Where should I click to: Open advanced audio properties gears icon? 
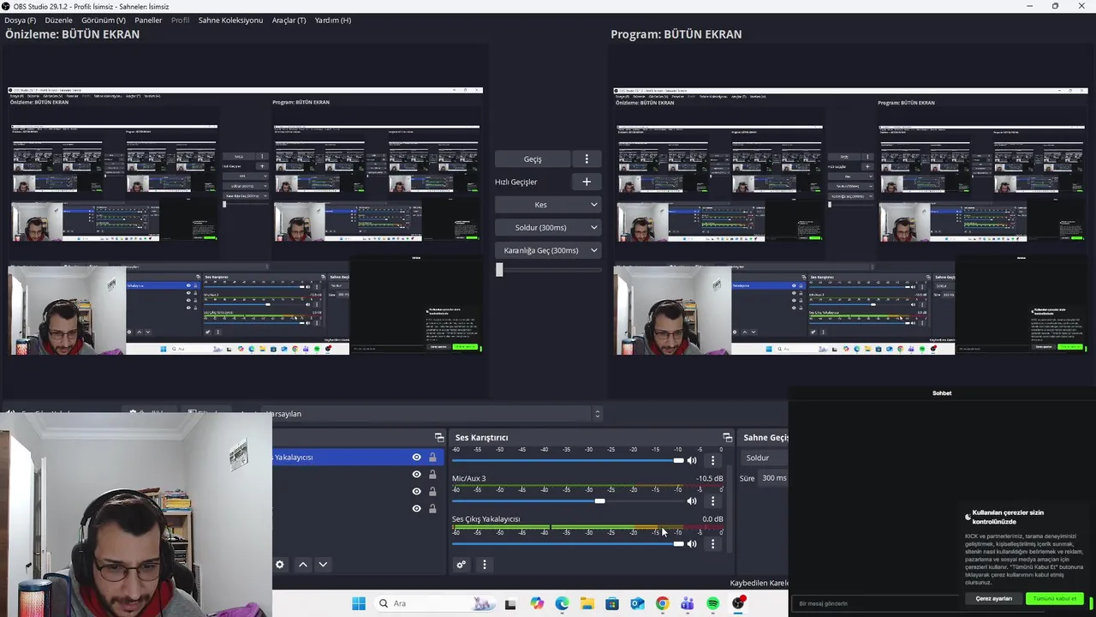pos(461,565)
